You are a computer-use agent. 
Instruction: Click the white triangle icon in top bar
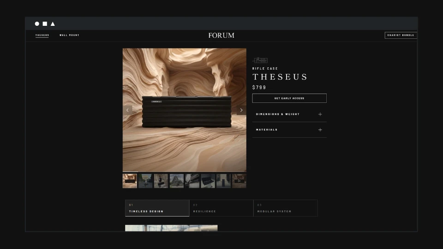(53, 24)
